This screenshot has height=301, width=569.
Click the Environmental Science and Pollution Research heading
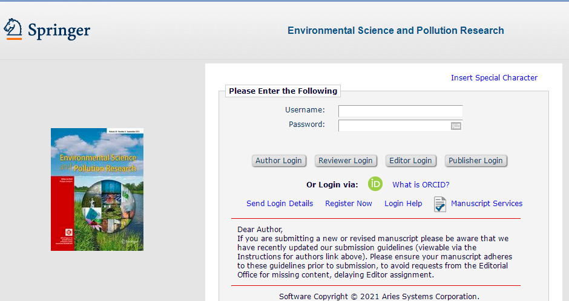pyautogui.click(x=395, y=30)
